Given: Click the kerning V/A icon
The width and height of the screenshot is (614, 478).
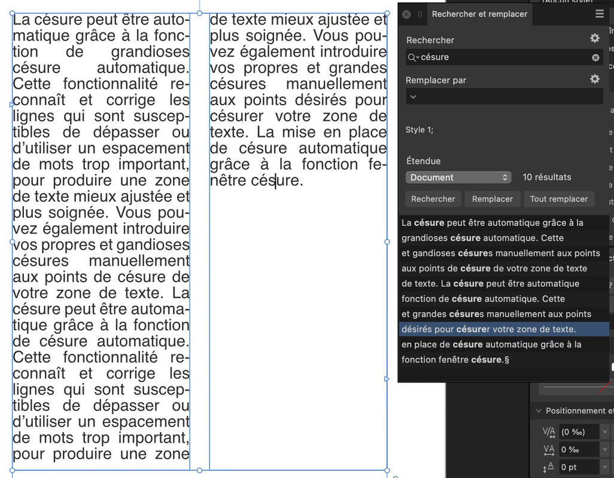Looking at the screenshot, I should 549,432.
